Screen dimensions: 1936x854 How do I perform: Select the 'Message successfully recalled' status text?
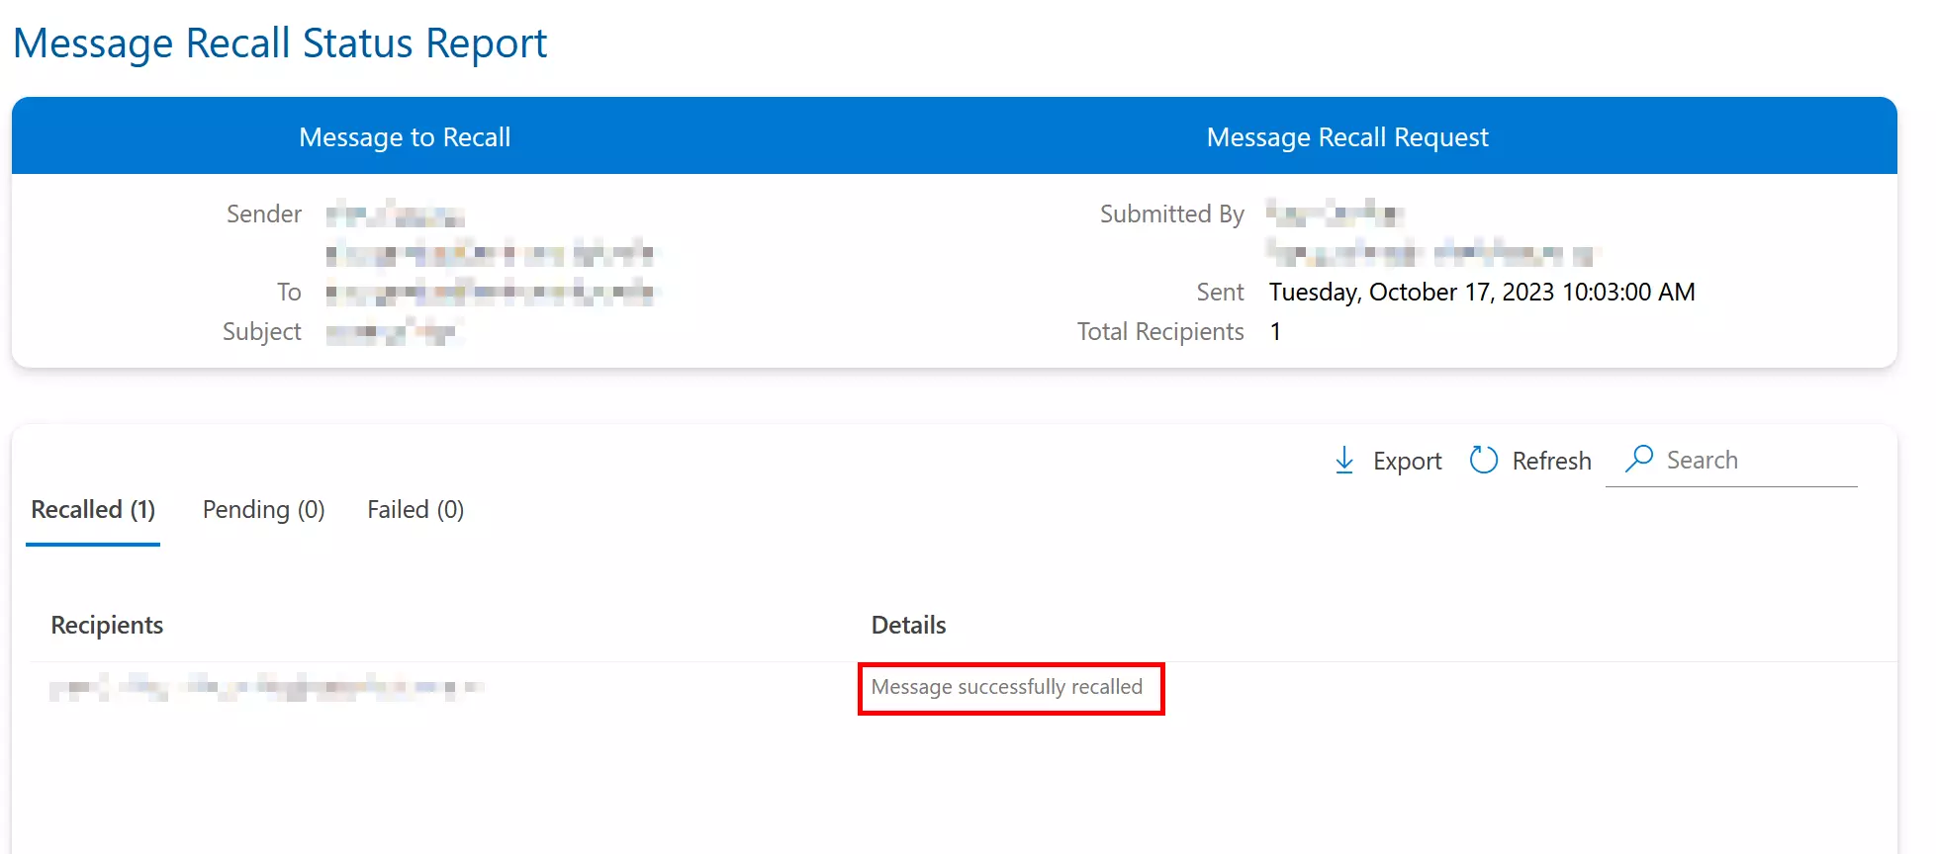pos(1006,687)
